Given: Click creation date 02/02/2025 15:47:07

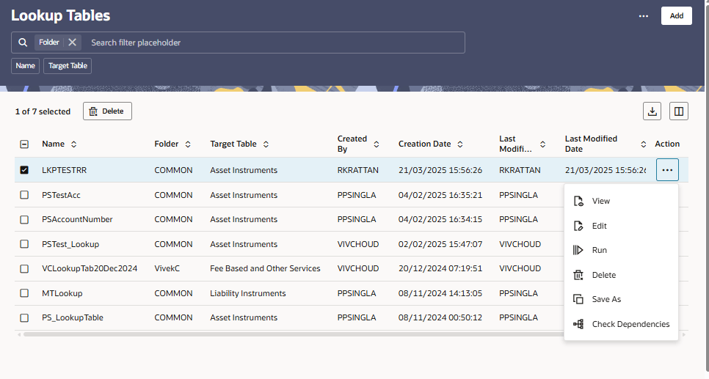Looking at the screenshot, I should click(440, 244).
